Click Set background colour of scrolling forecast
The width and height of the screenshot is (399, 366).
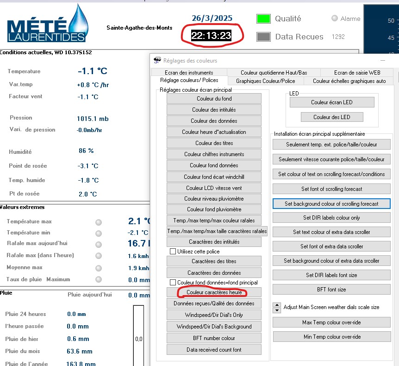(x=331, y=204)
